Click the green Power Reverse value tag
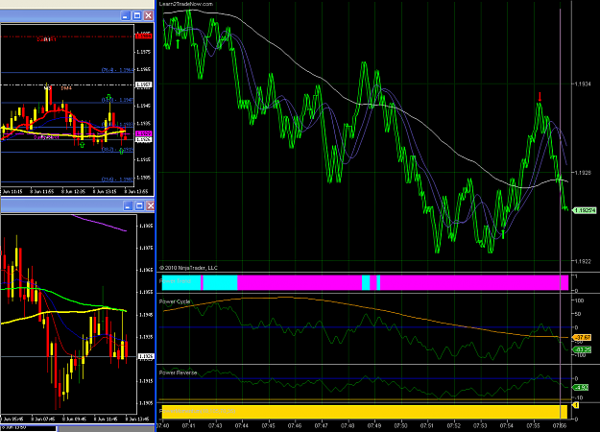This screenshot has height=432, width=600. click(x=581, y=388)
